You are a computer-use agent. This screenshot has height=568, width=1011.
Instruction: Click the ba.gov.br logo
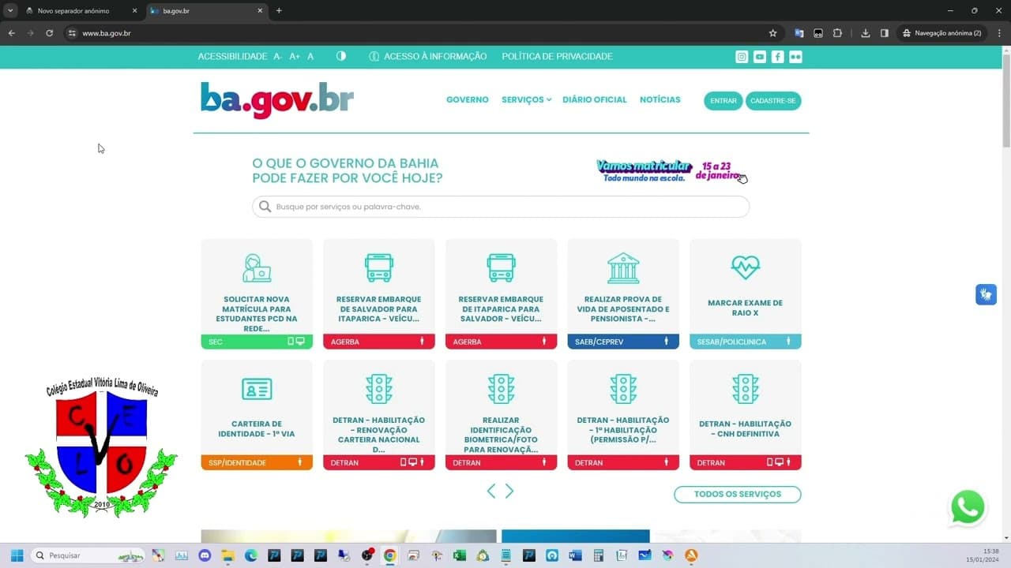pyautogui.click(x=277, y=100)
